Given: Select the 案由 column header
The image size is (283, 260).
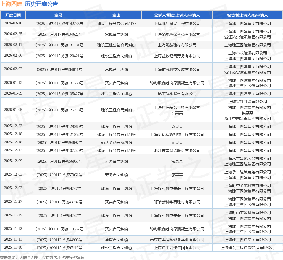Looking at the screenshot, I should pos(116,15).
